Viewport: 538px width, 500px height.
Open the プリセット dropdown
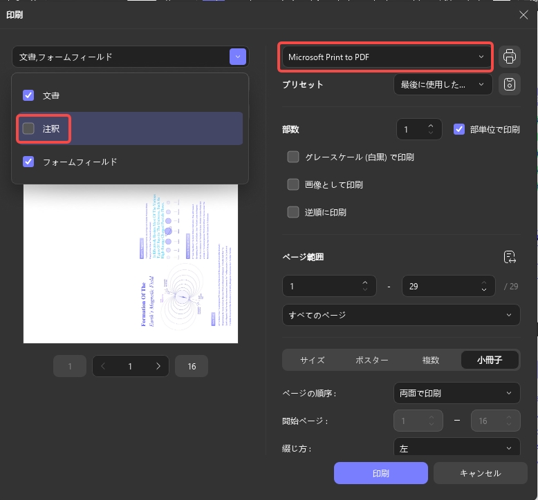coord(443,84)
